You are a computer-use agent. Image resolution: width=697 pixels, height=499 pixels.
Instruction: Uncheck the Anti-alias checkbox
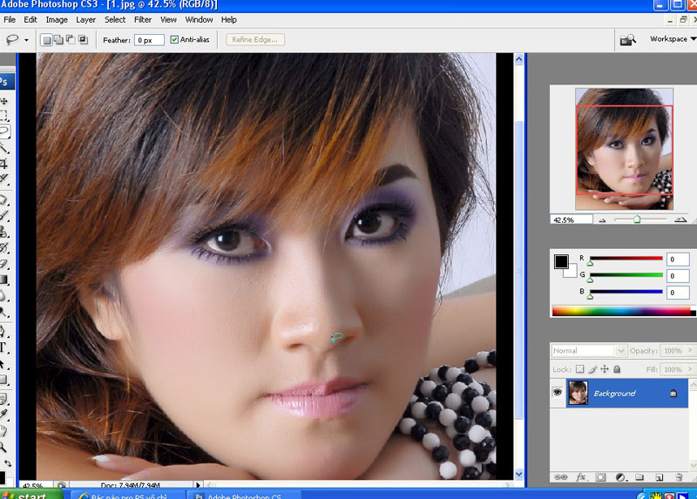pyautogui.click(x=174, y=40)
